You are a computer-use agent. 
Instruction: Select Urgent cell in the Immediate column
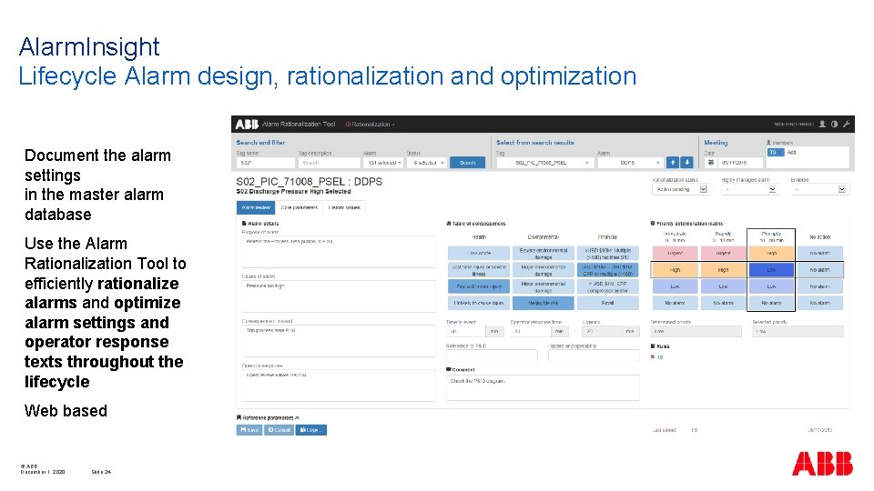(x=675, y=254)
